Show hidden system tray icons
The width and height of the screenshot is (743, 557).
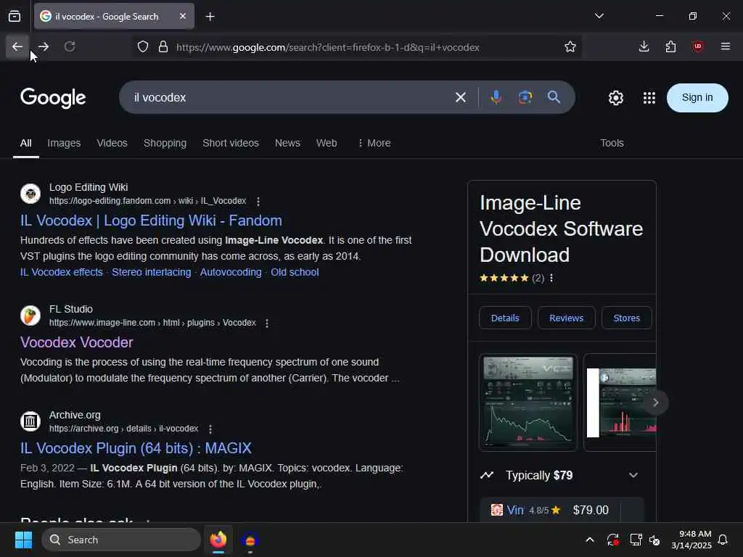(590, 540)
